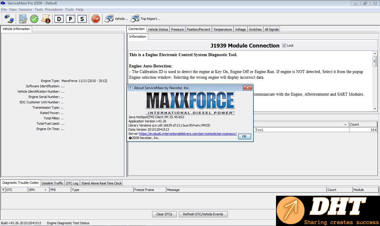The height and width of the screenshot is (226, 380).
Task: Click the ServiceMaxx app icon in title bar
Action: (x=3, y=3)
